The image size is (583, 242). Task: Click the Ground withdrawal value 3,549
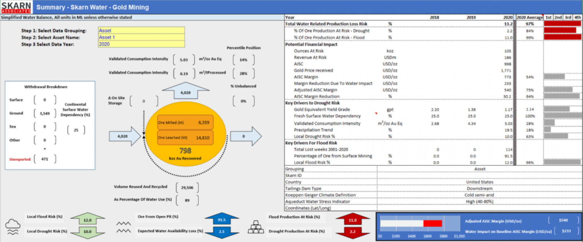[45, 114]
